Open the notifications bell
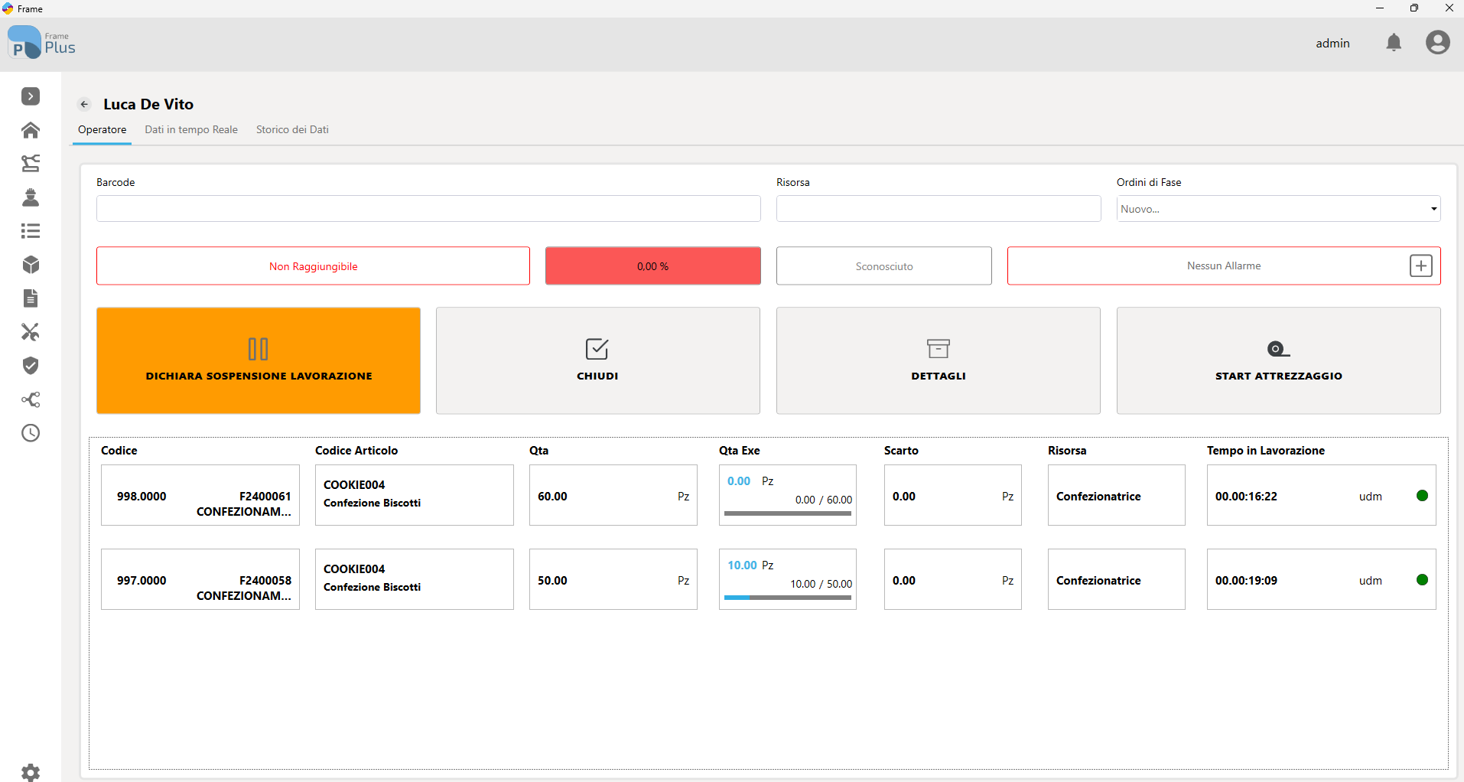Viewport: 1464px width, 782px height. click(1394, 43)
